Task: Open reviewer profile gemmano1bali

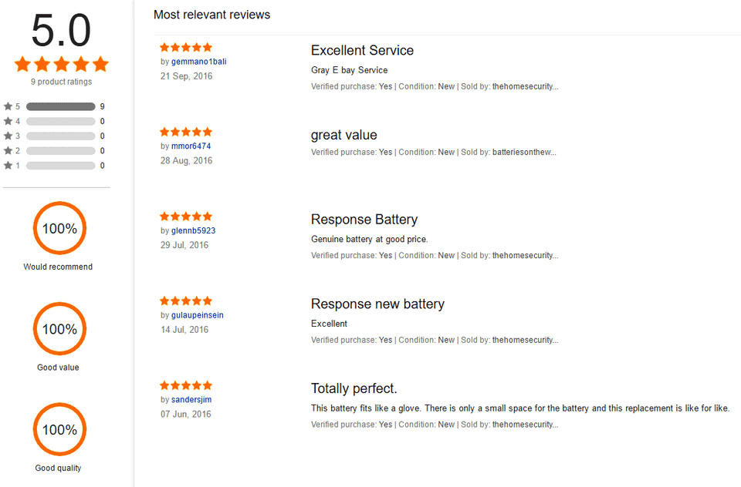Action: 198,62
